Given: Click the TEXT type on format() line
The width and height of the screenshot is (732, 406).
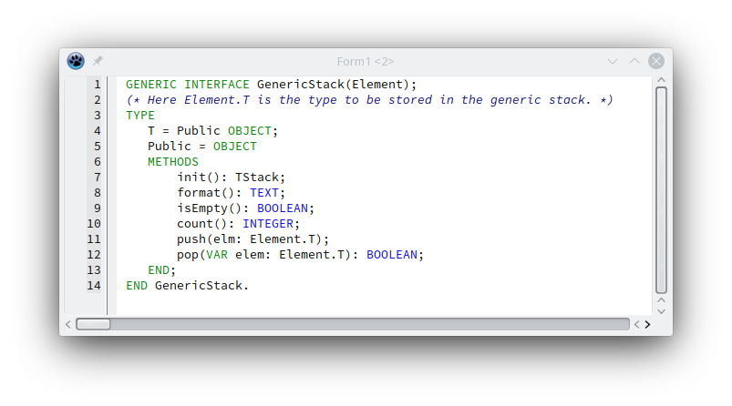Looking at the screenshot, I should click(x=264, y=192).
